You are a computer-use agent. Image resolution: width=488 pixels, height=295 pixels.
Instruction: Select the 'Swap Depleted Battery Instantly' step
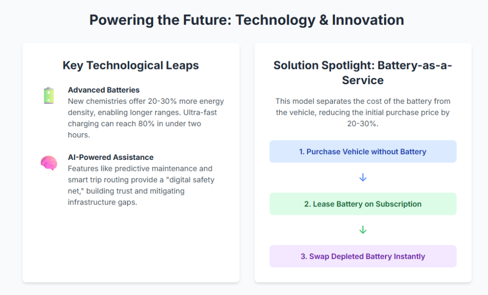click(x=363, y=256)
